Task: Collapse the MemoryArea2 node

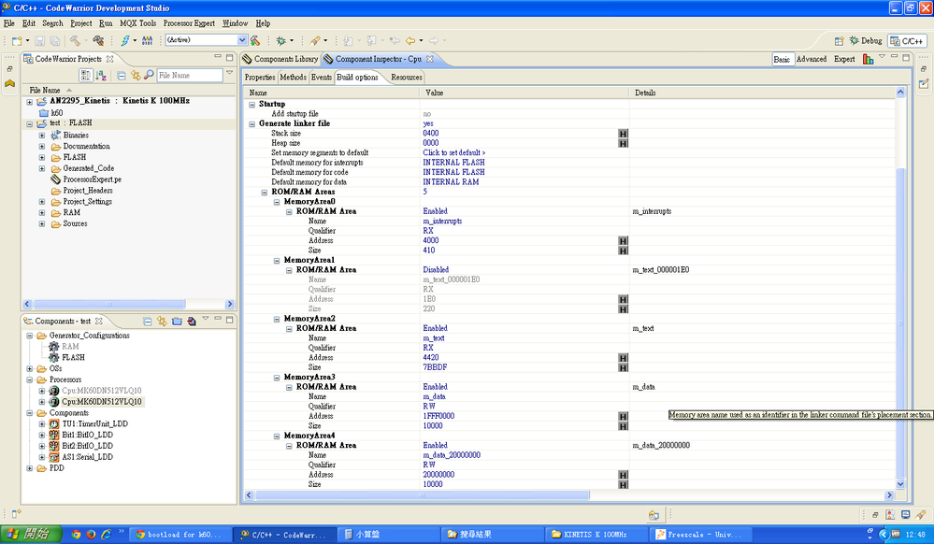Action: (x=277, y=320)
